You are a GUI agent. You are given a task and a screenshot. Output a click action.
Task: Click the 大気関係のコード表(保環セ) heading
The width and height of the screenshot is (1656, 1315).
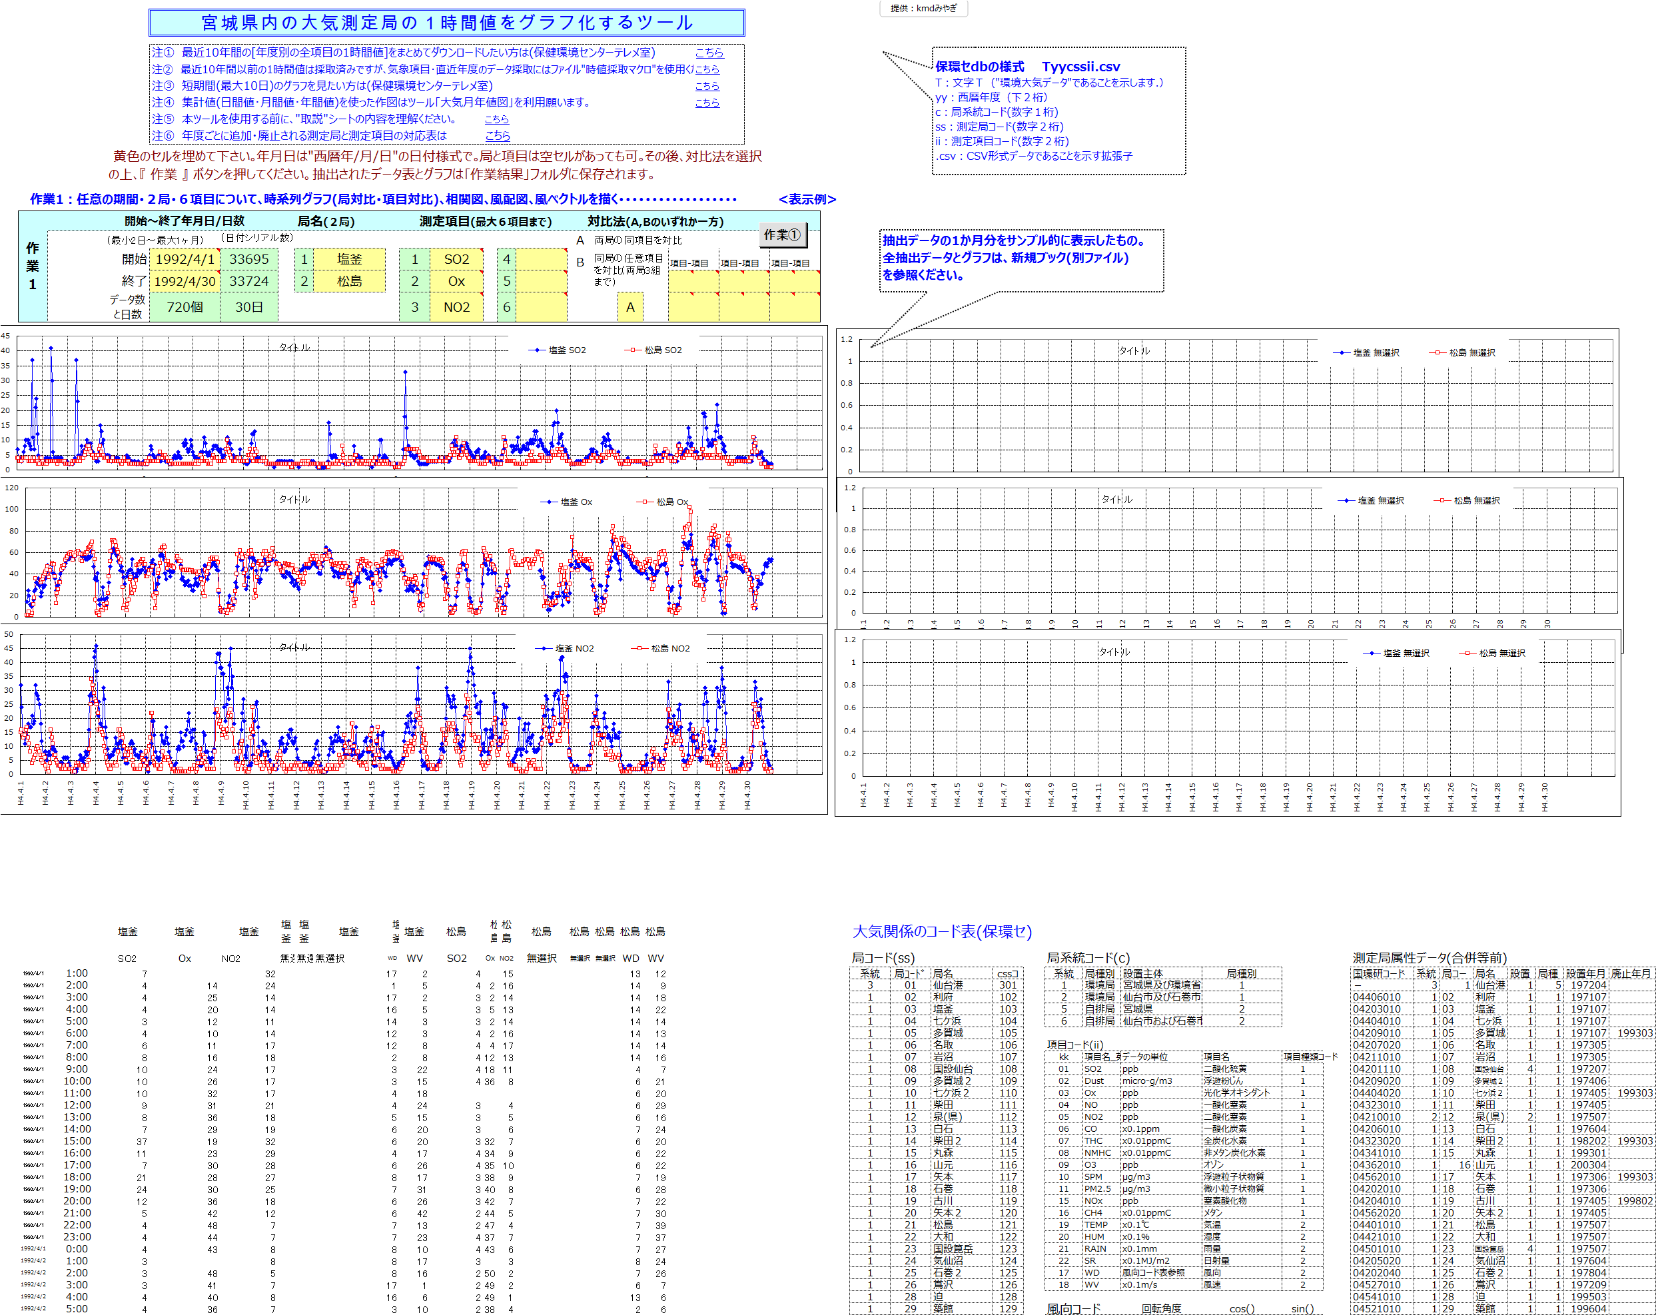click(x=943, y=932)
